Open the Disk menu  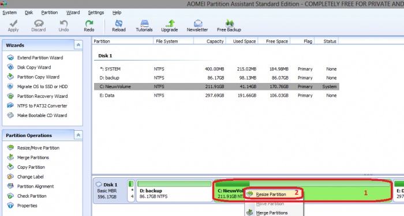click(29, 12)
